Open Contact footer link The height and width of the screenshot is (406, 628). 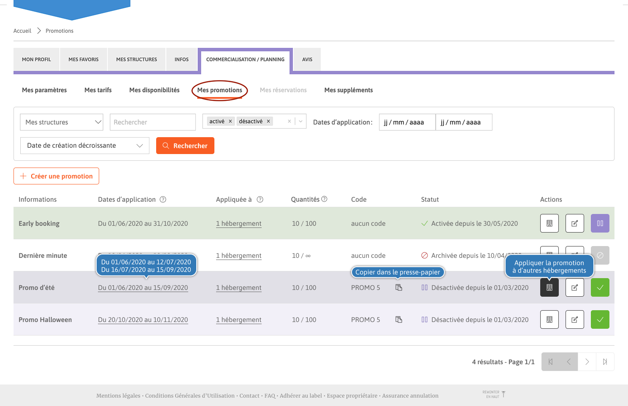point(249,395)
